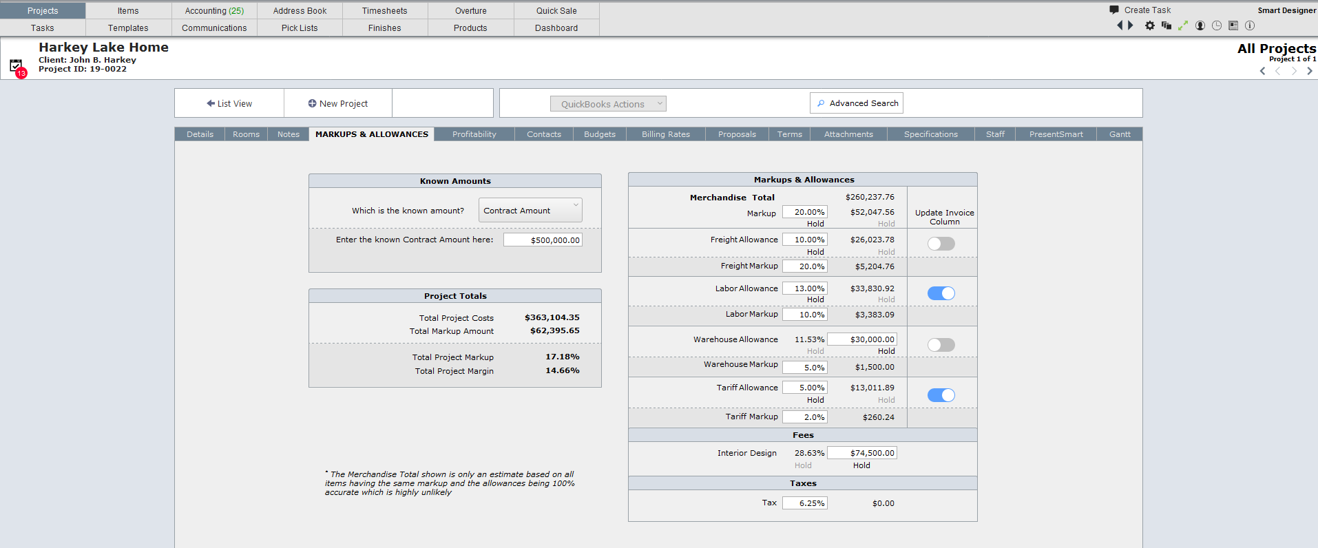The height and width of the screenshot is (548, 1318).
Task: Click the green expand arrows icon
Action: pos(1183,25)
